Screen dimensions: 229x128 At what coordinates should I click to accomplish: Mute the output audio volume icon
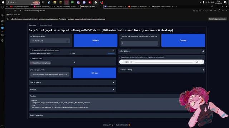point(197,62)
